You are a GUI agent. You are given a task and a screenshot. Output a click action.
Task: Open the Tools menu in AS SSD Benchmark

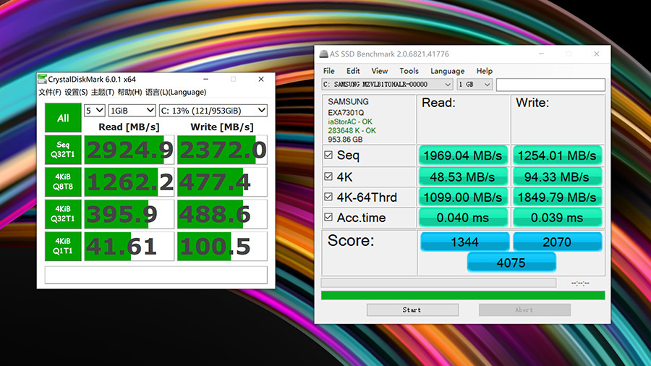[409, 71]
